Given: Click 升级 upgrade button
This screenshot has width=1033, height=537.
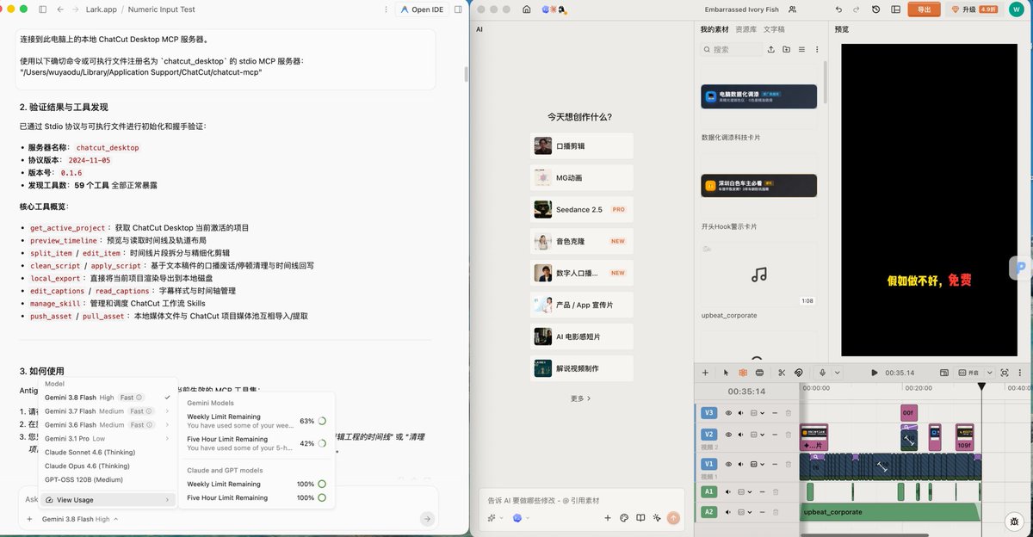Looking at the screenshot, I should [973, 9].
